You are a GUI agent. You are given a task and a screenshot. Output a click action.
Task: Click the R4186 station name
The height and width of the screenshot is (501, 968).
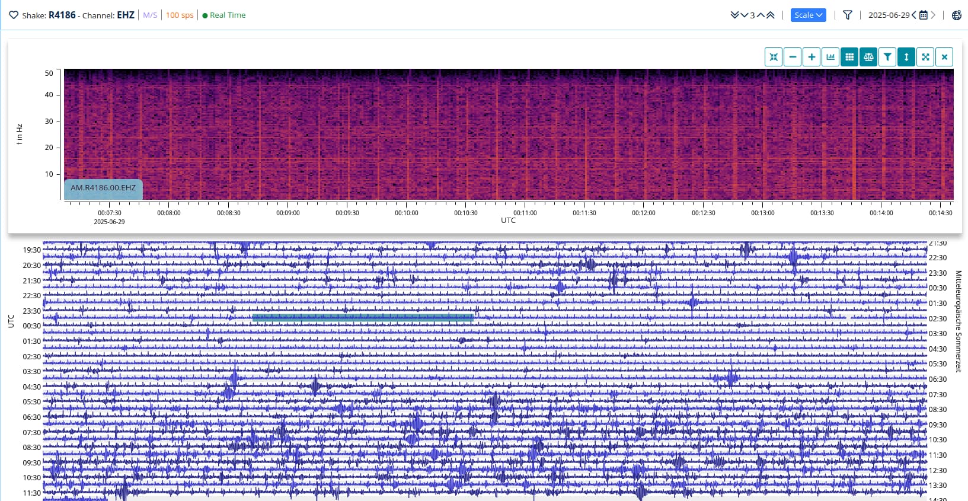coord(62,15)
